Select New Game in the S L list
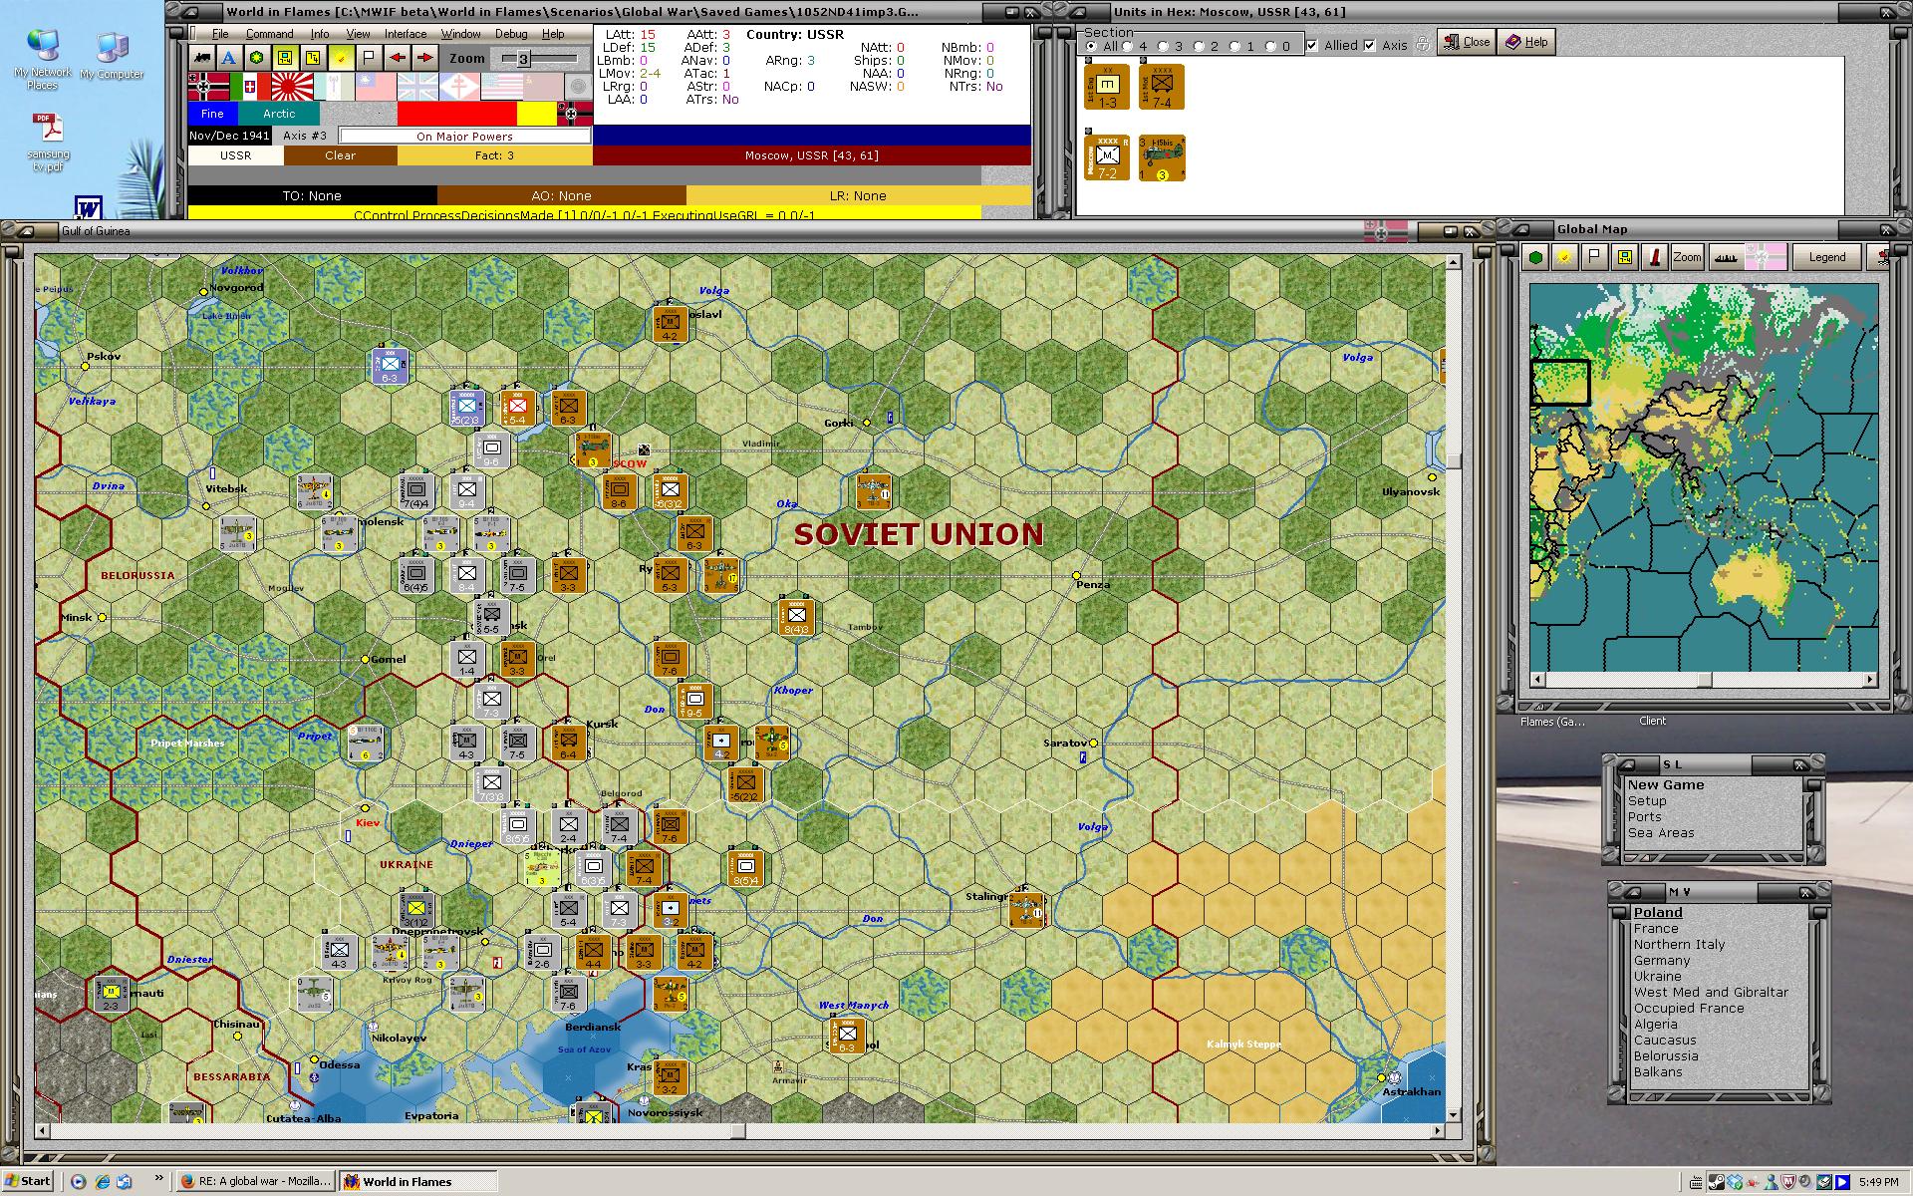This screenshot has height=1196, width=1913. pyautogui.click(x=1666, y=785)
